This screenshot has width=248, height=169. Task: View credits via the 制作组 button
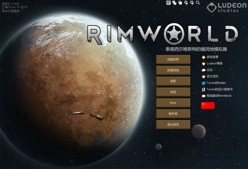point(173,114)
